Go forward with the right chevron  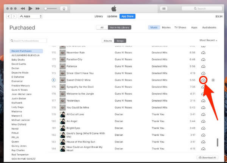click(14, 16)
